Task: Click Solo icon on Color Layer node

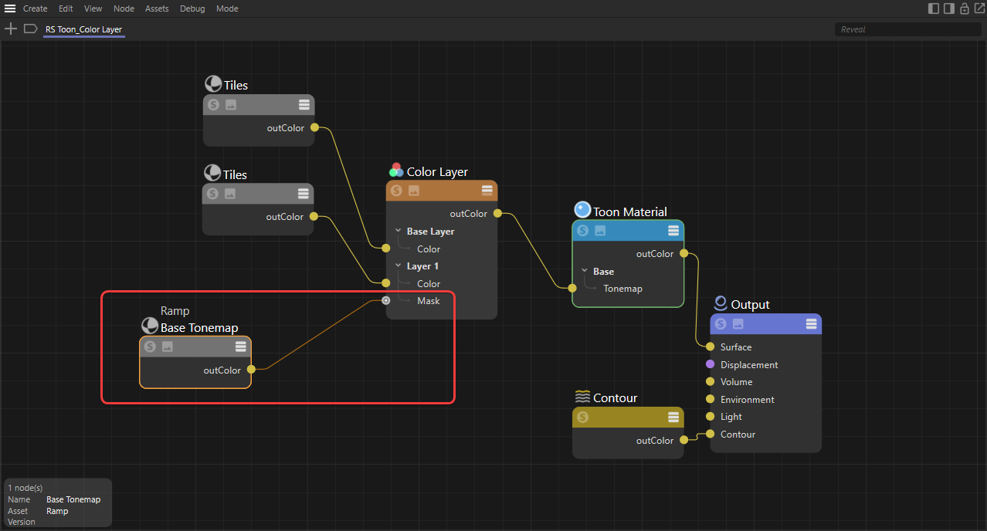Action: click(396, 191)
